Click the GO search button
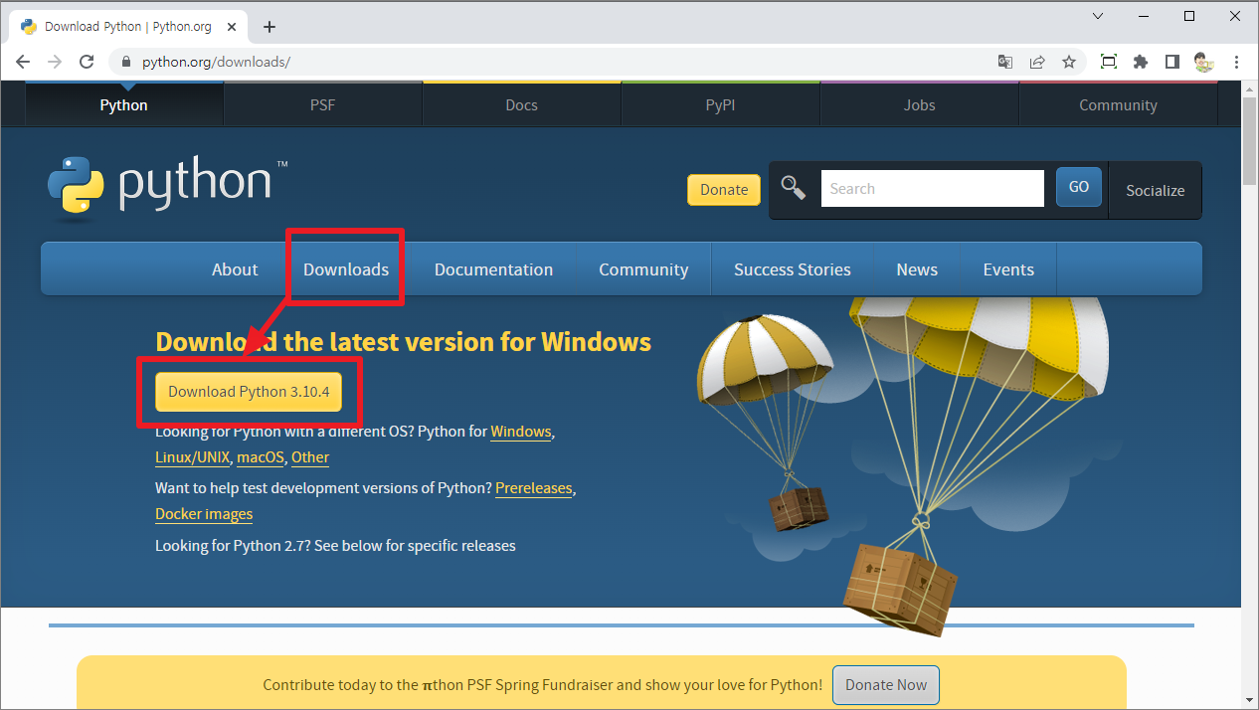Screen dimensions: 1259x710 1079,187
